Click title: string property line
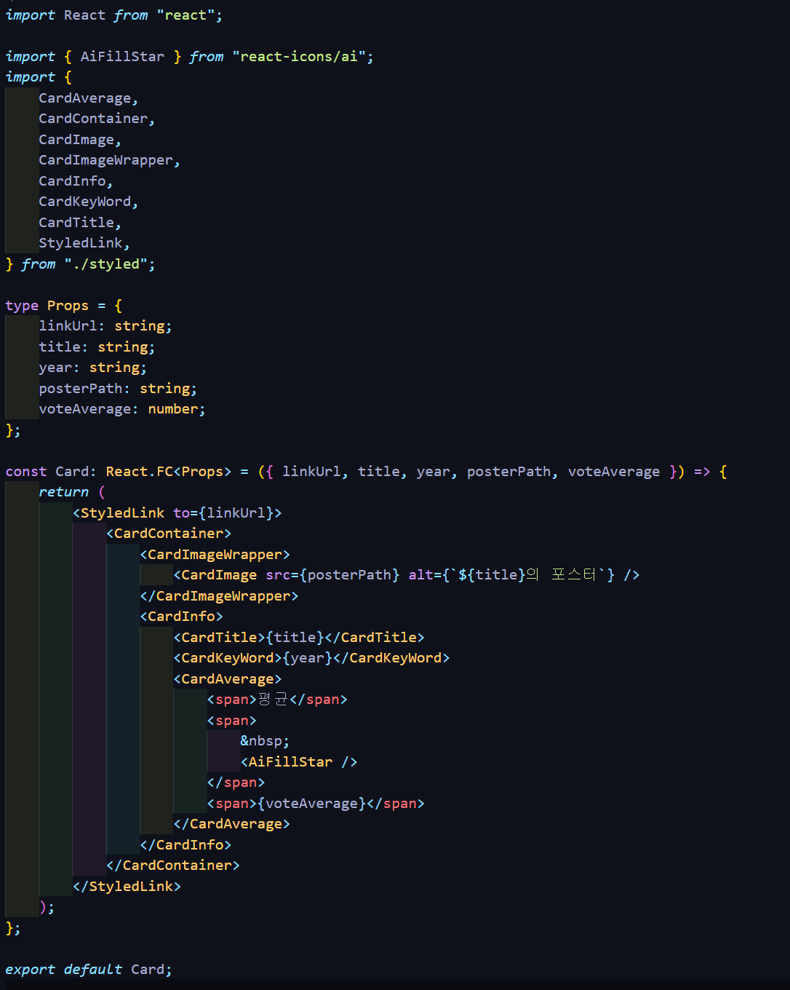The width and height of the screenshot is (790, 990). (x=97, y=347)
